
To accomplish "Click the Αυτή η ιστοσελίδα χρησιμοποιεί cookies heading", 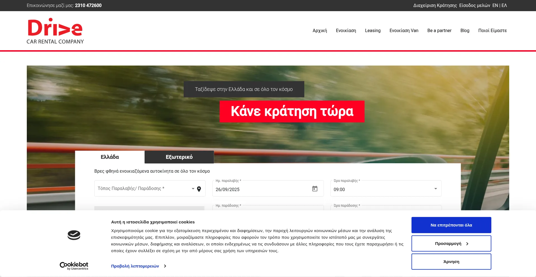I will click(x=153, y=222).
